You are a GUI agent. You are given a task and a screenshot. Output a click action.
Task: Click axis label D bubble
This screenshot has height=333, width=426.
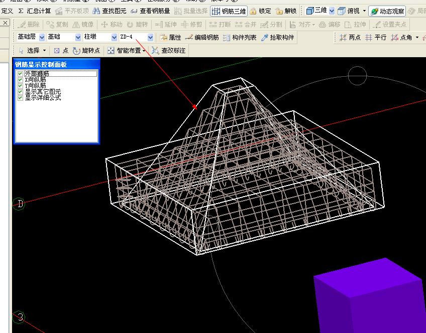(x=20, y=204)
